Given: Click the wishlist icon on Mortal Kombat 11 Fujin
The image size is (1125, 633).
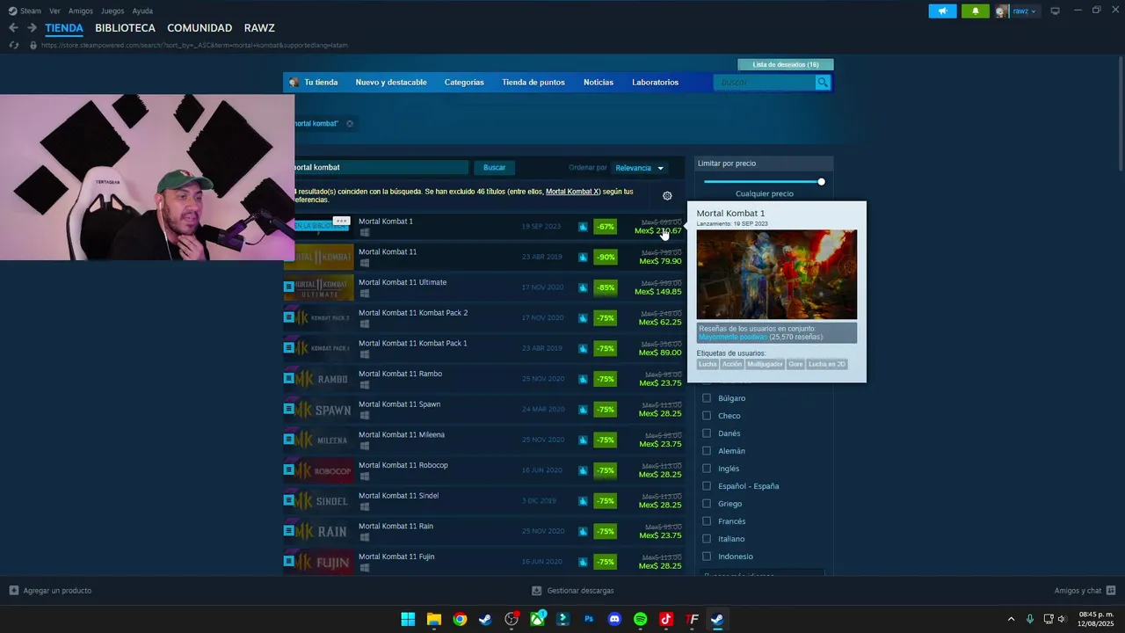Looking at the screenshot, I should coord(288,561).
